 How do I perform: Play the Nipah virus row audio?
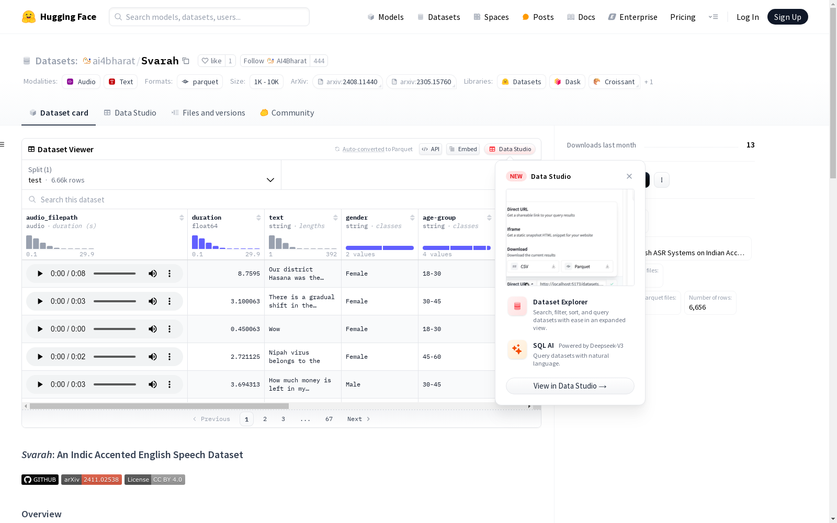(x=40, y=357)
